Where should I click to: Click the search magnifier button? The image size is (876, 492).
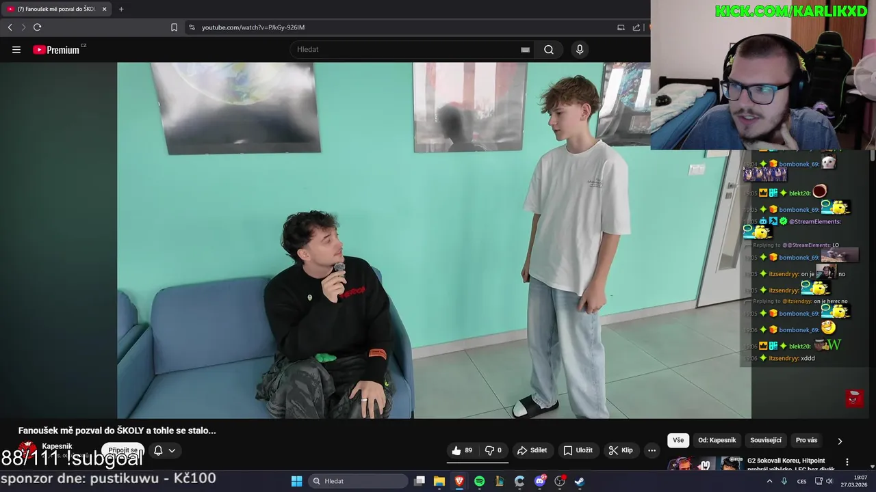pos(549,49)
